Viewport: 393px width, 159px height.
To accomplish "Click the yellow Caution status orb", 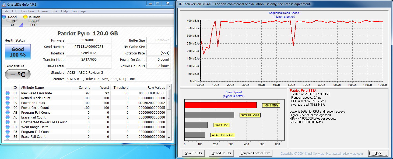I will click(x=25, y=17).
